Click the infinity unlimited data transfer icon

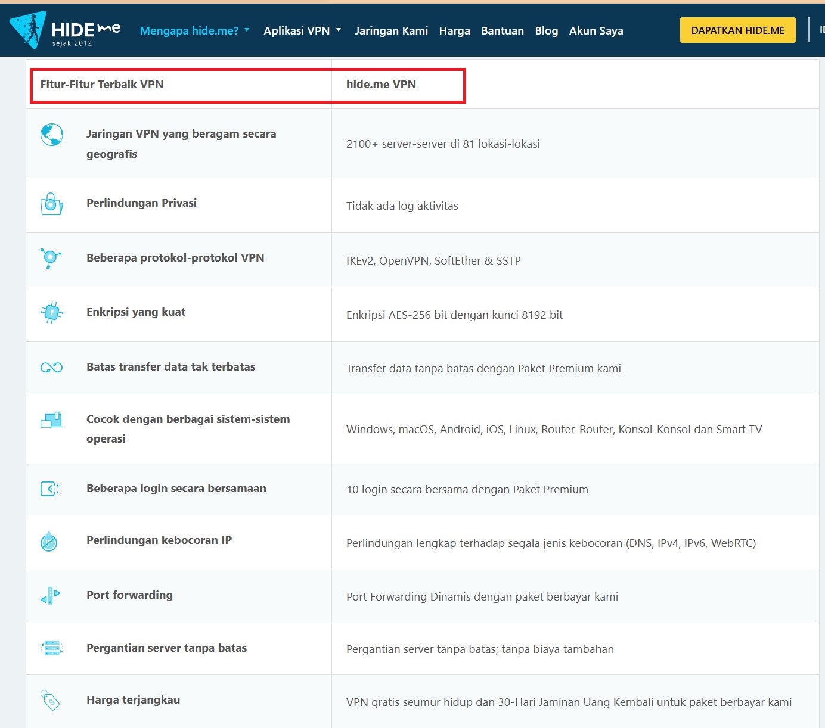click(51, 368)
